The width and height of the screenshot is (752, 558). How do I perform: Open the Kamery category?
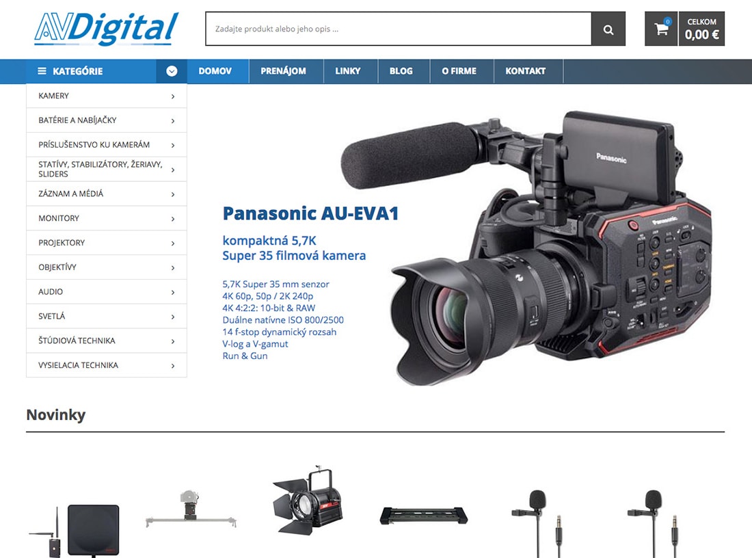[x=107, y=96]
